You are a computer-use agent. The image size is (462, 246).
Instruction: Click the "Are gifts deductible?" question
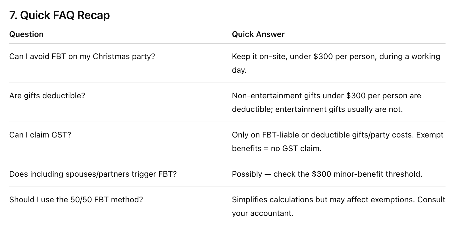(47, 96)
